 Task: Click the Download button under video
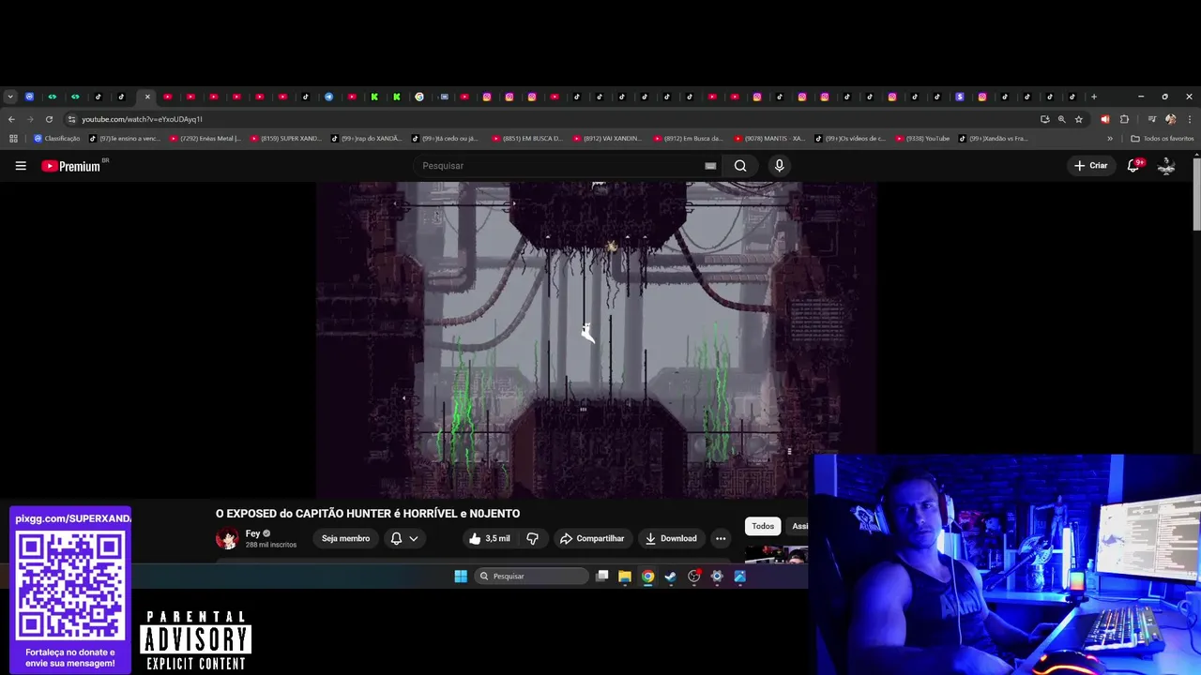671,538
